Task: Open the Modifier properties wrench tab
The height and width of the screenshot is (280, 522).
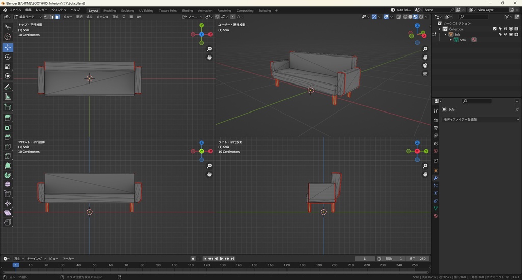Action: pos(436,178)
